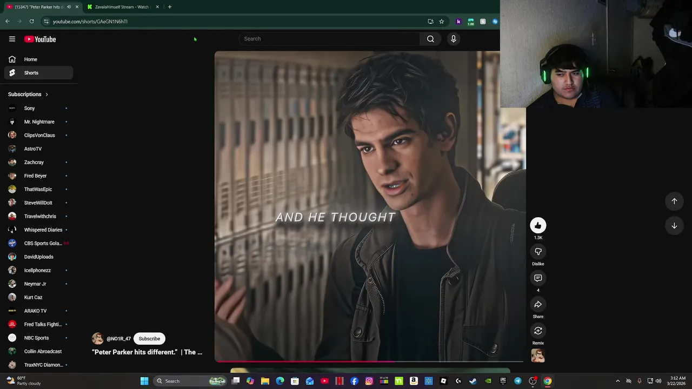Start voice search with microphone icon
Screen dimensions: 692x389
(x=453, y=39)
